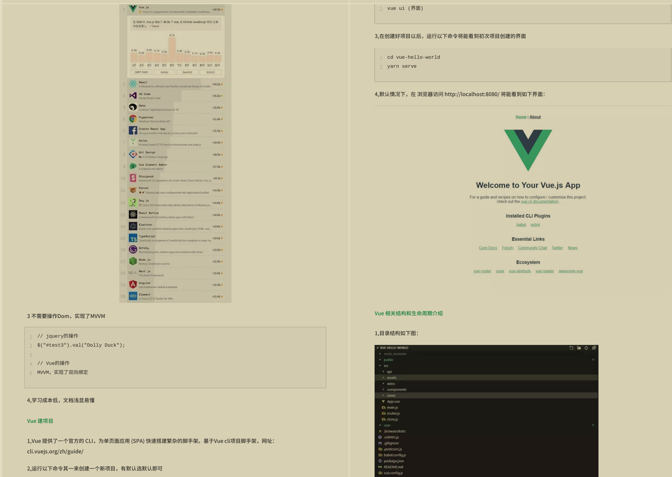
Task: Click the Community Chat essential link
Action: click(x=532, y=247)
